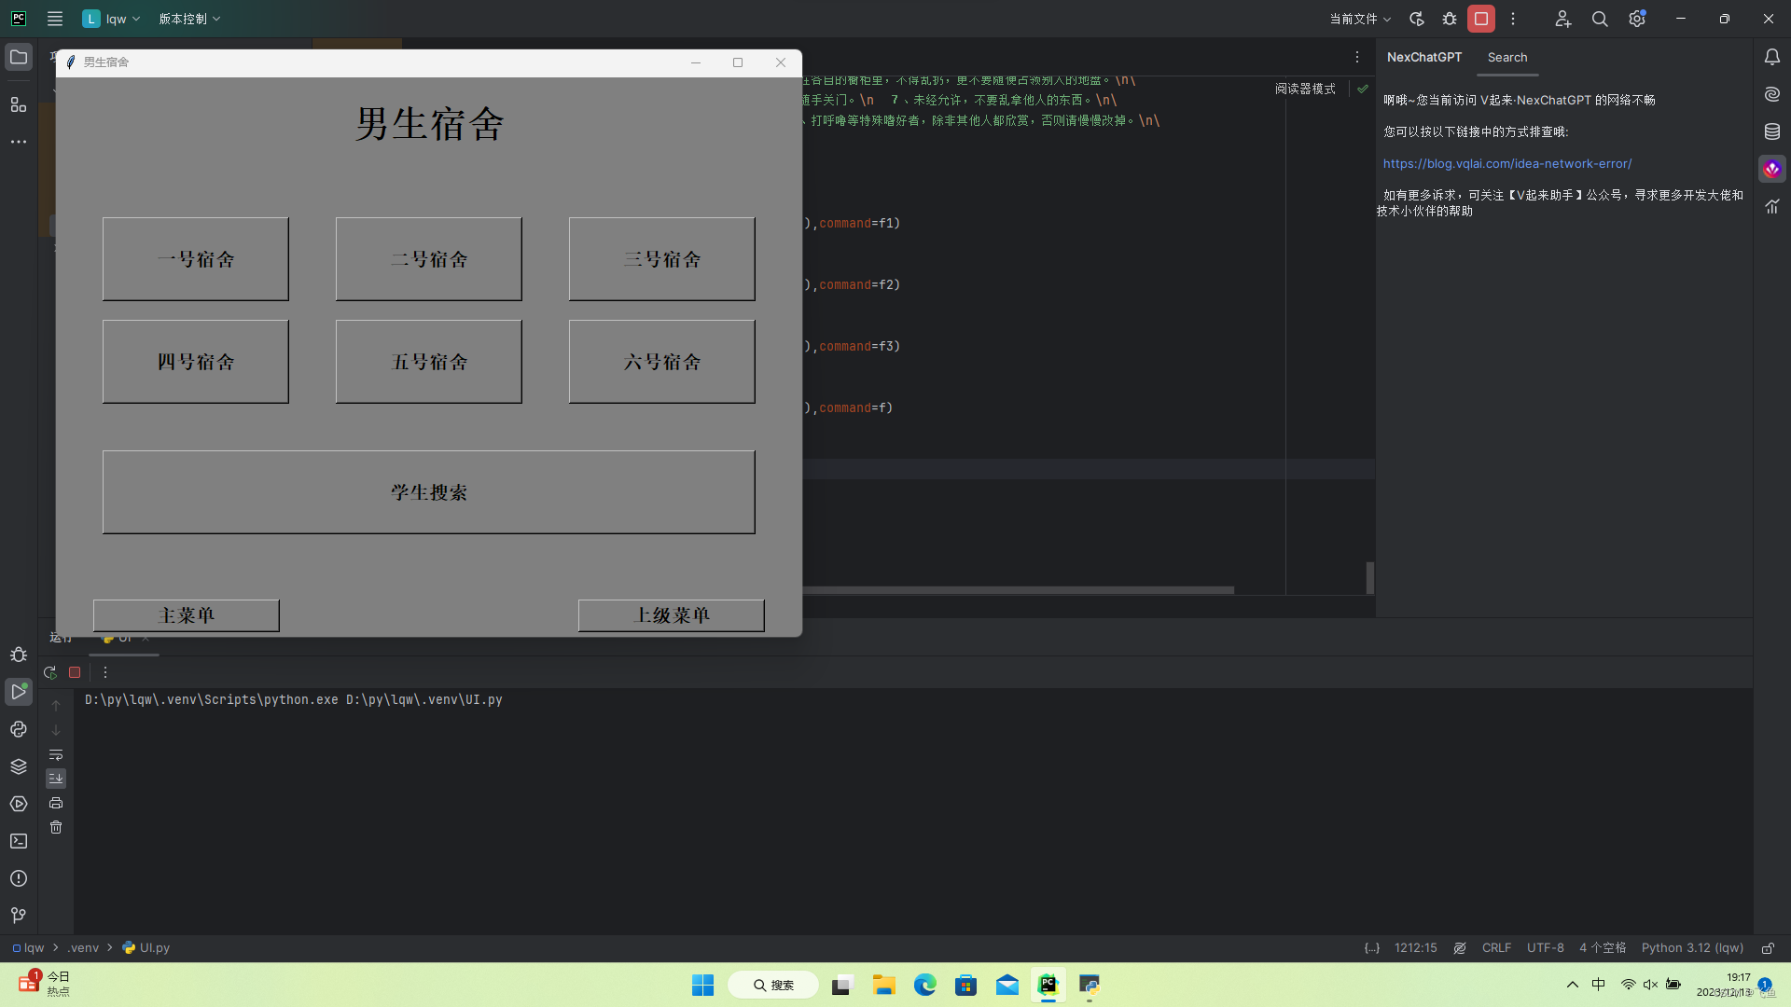Image resolution: width=1791 pixels, height=1007 pixels.
Task: Open the NexChatGPT plugin sidebar icon
Action: click(1772, 169)
